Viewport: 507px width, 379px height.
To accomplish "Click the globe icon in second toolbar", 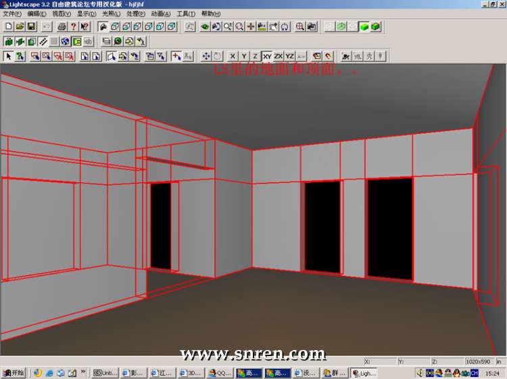I will pos(66,41).
